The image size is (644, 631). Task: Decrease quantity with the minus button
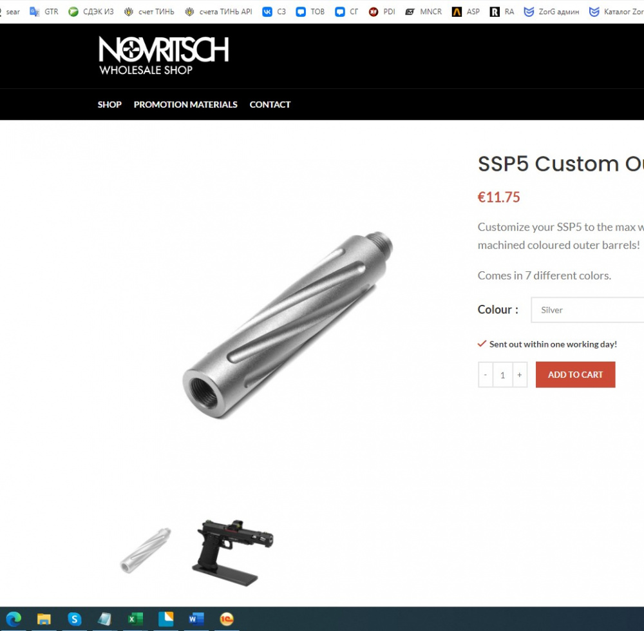tap(486, 375)
